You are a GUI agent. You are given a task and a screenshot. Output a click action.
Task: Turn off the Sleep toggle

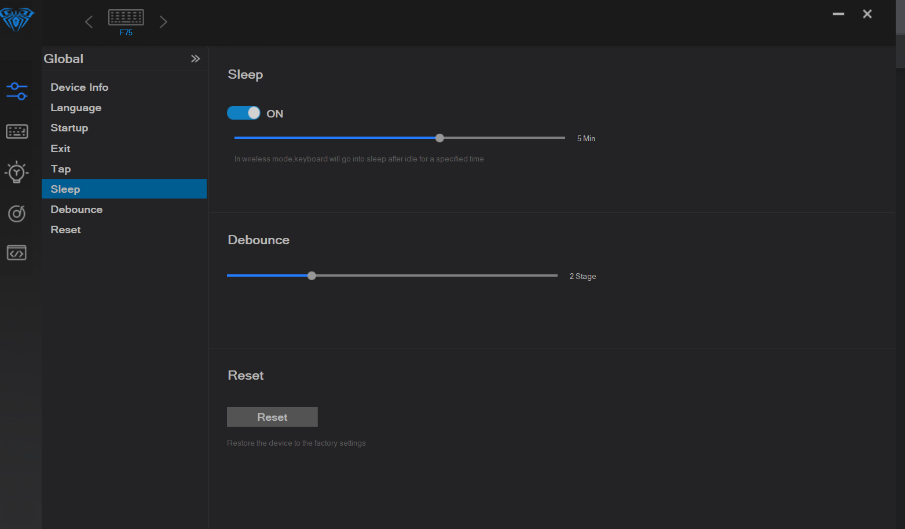[244, 113]
